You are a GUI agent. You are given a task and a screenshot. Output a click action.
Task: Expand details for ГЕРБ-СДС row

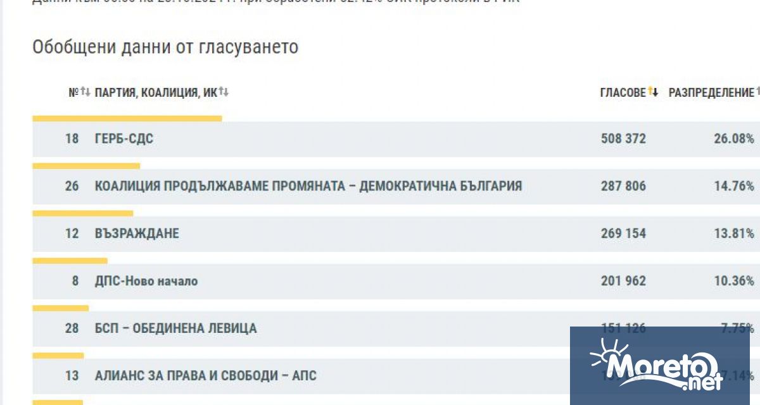[125, 139]
